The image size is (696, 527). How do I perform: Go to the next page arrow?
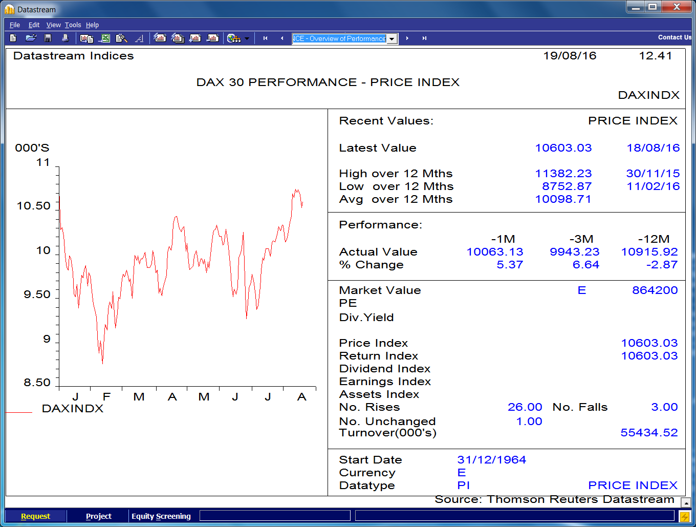pos(407,38)
